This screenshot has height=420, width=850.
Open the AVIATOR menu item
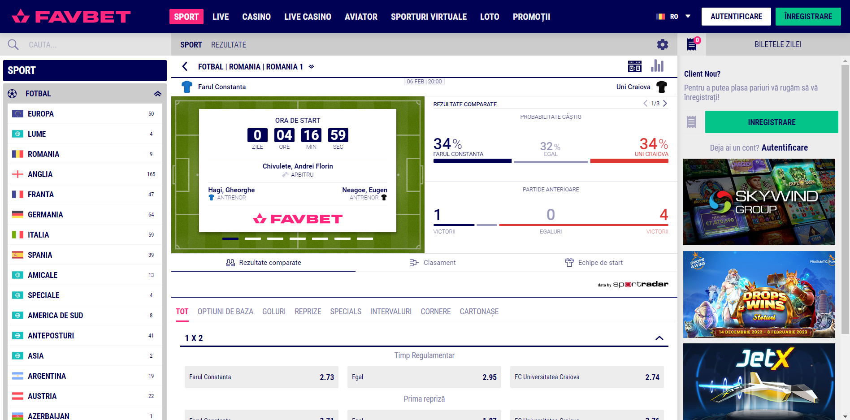[x=361, y=17]
